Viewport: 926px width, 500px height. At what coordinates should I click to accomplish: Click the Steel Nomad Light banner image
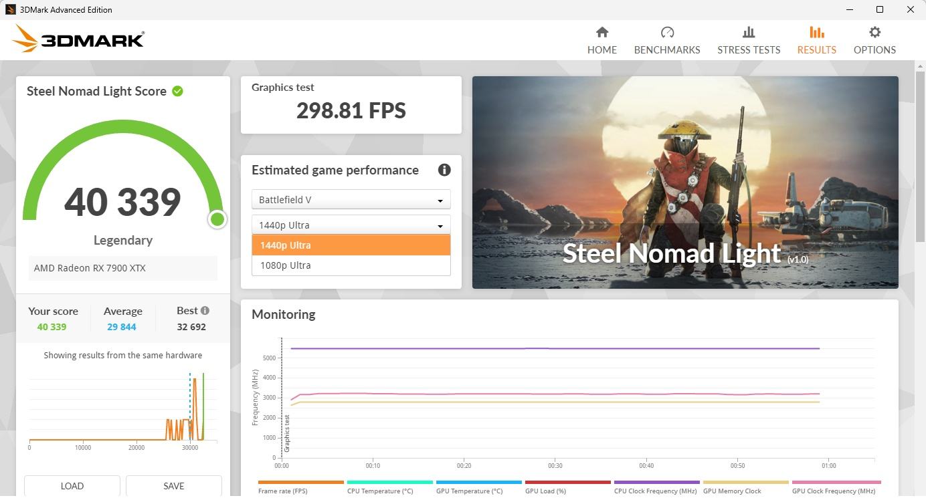click(x=685, y=182)
